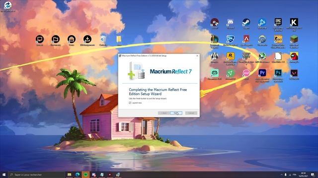
Task: Click the Cancel button in setup wizard
Action: pos(191,113)
